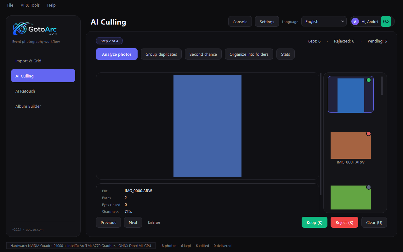
Task: Click red rejected dot on IMG_0001.ARW thumbnail
Action: [x=369, y=134]
